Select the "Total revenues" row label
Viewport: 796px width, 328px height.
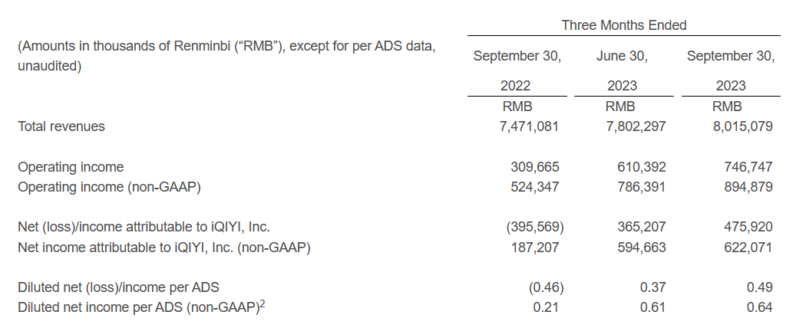61,126
